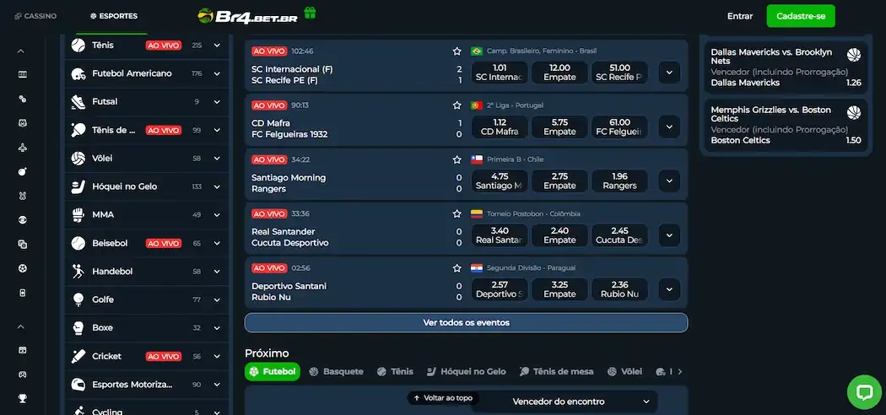The image size is (886, 415).
Task: Bet on Empate at 5.75 odds
Action: [559, 127]
